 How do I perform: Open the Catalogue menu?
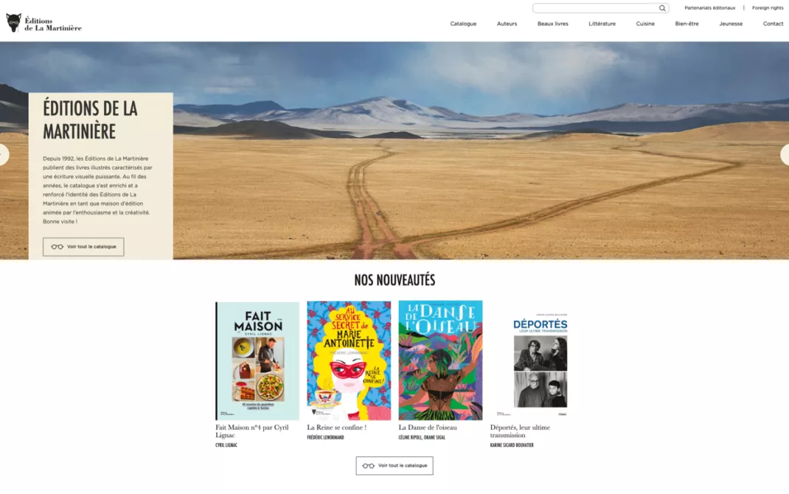tap(463, 24)
